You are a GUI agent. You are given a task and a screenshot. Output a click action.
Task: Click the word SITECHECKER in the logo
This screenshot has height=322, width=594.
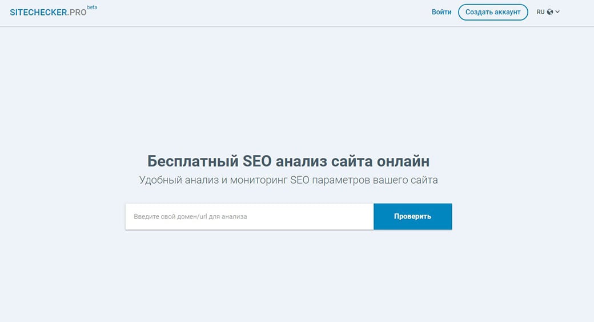pos(37,12)
